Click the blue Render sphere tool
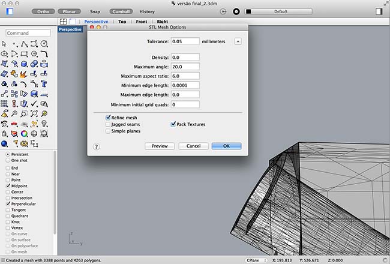 click(4, 143)
